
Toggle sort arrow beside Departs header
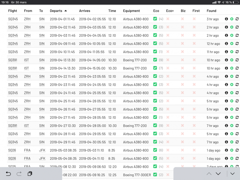point(66,11)
